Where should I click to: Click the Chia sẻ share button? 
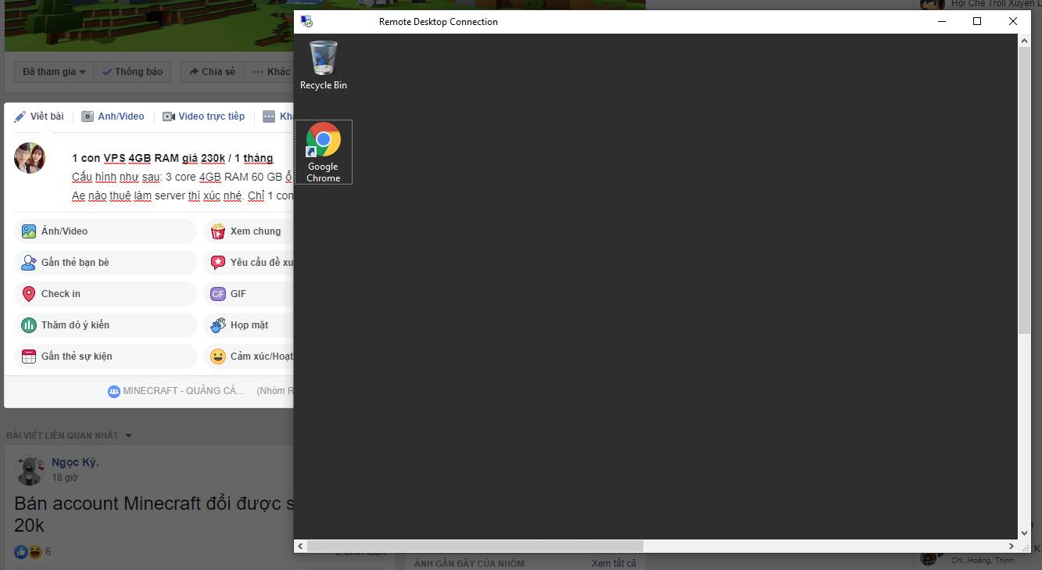click(212, 72)
